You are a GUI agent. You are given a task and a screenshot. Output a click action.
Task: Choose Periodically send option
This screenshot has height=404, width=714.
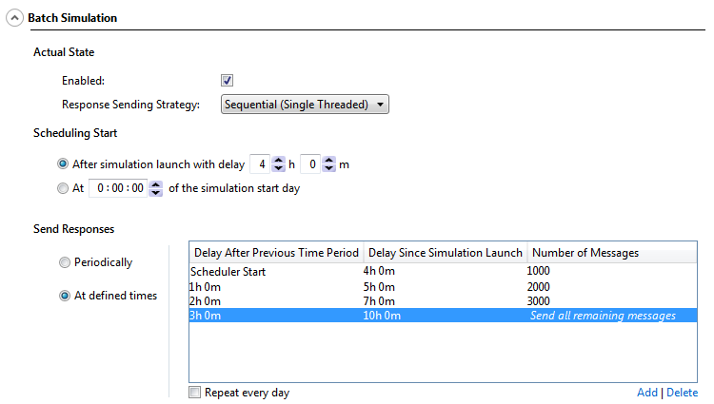tap(65, 262)
